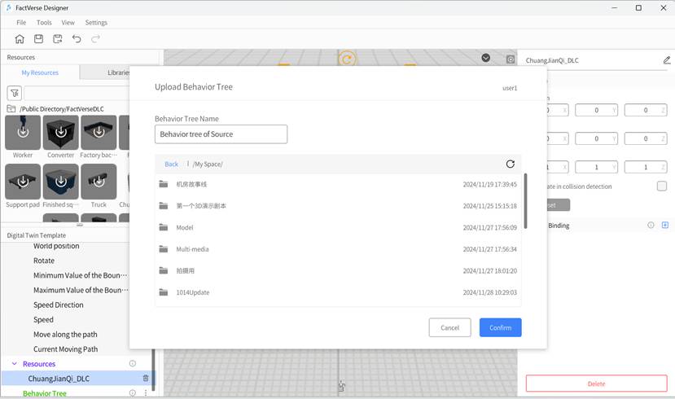Open the Model folder
The height and width of the screenshot is (399, 675).
[x=185, y=228]
